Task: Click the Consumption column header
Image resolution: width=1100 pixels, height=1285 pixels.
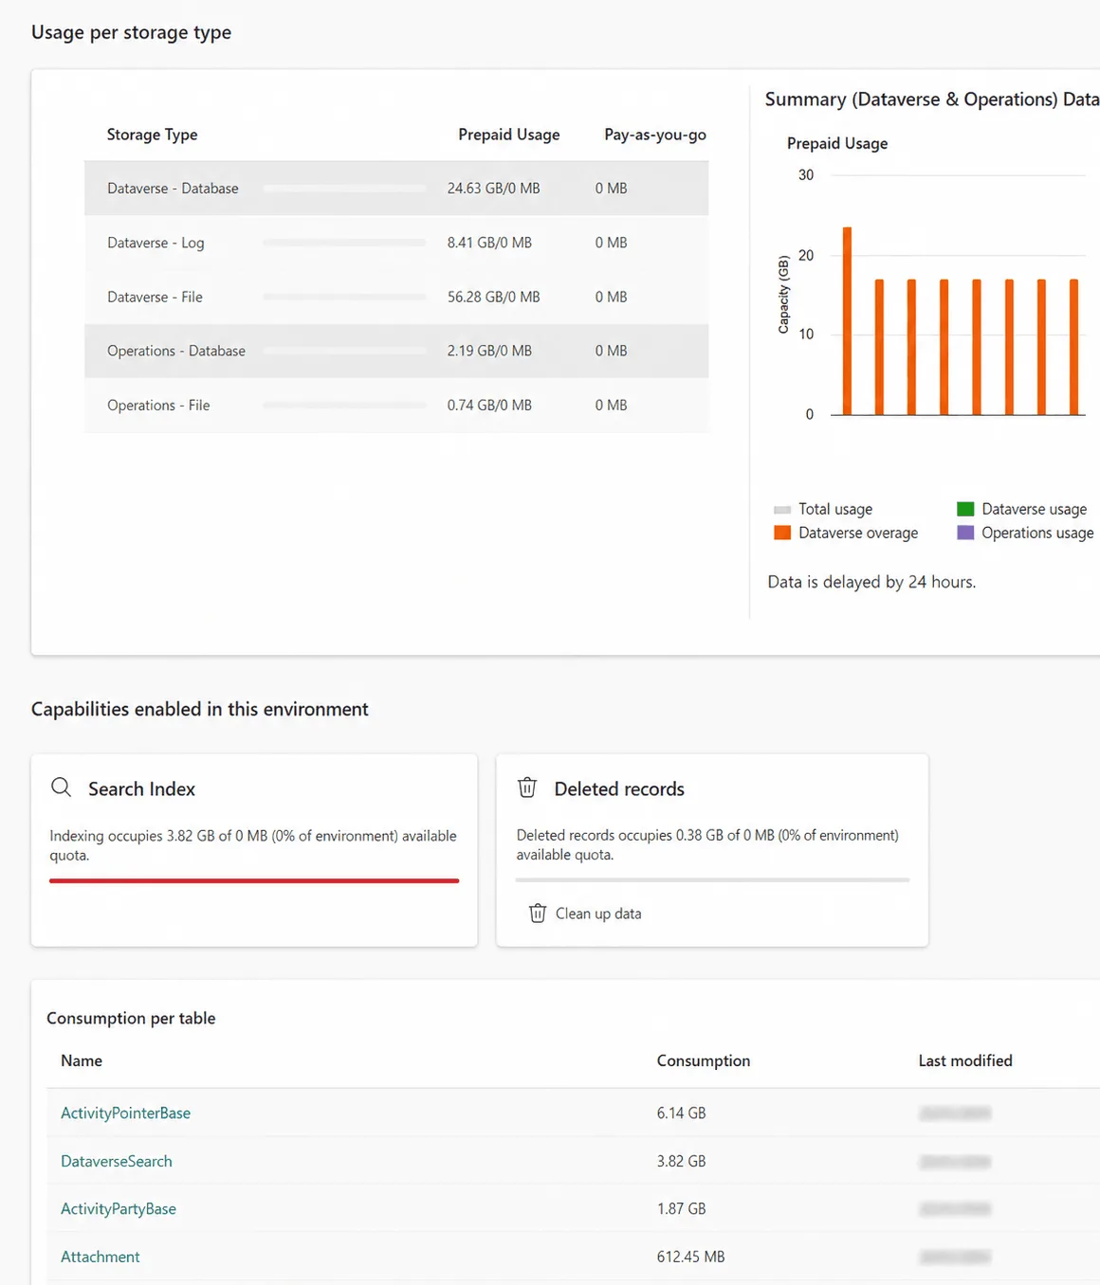Action: 704,1061
